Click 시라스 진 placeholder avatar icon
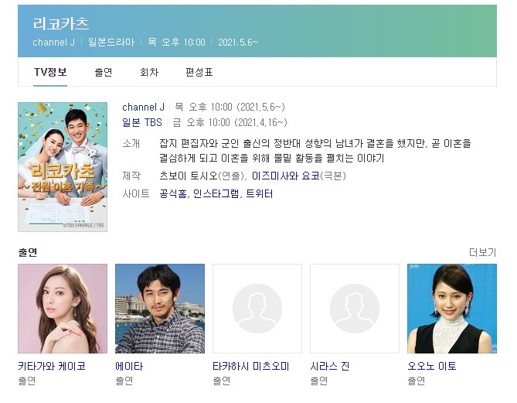 (355, 309)
